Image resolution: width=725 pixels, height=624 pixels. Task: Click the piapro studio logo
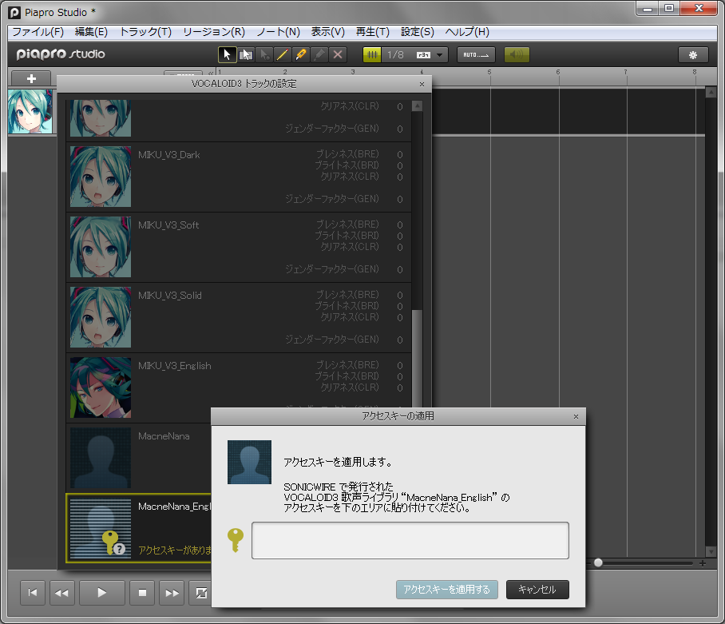point(61,54)
